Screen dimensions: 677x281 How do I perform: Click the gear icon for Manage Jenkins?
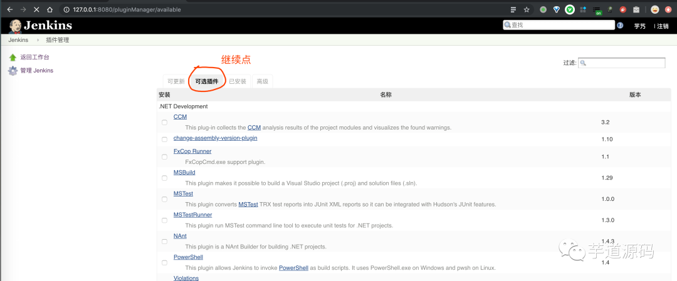pyautogui.click(x=13, y=71)
